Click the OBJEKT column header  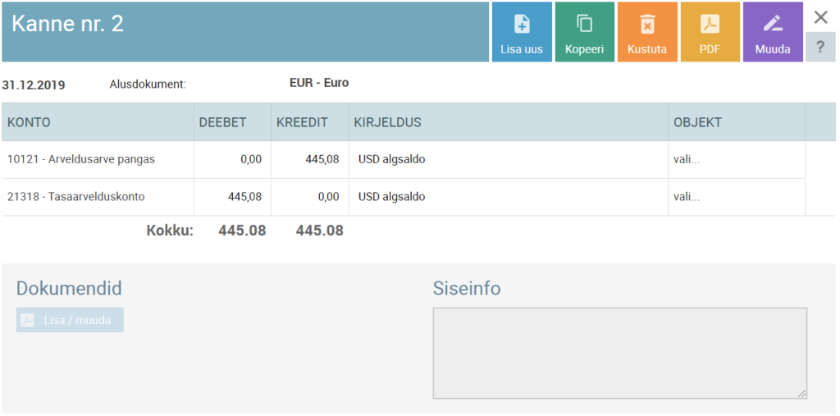pos(697,122)
